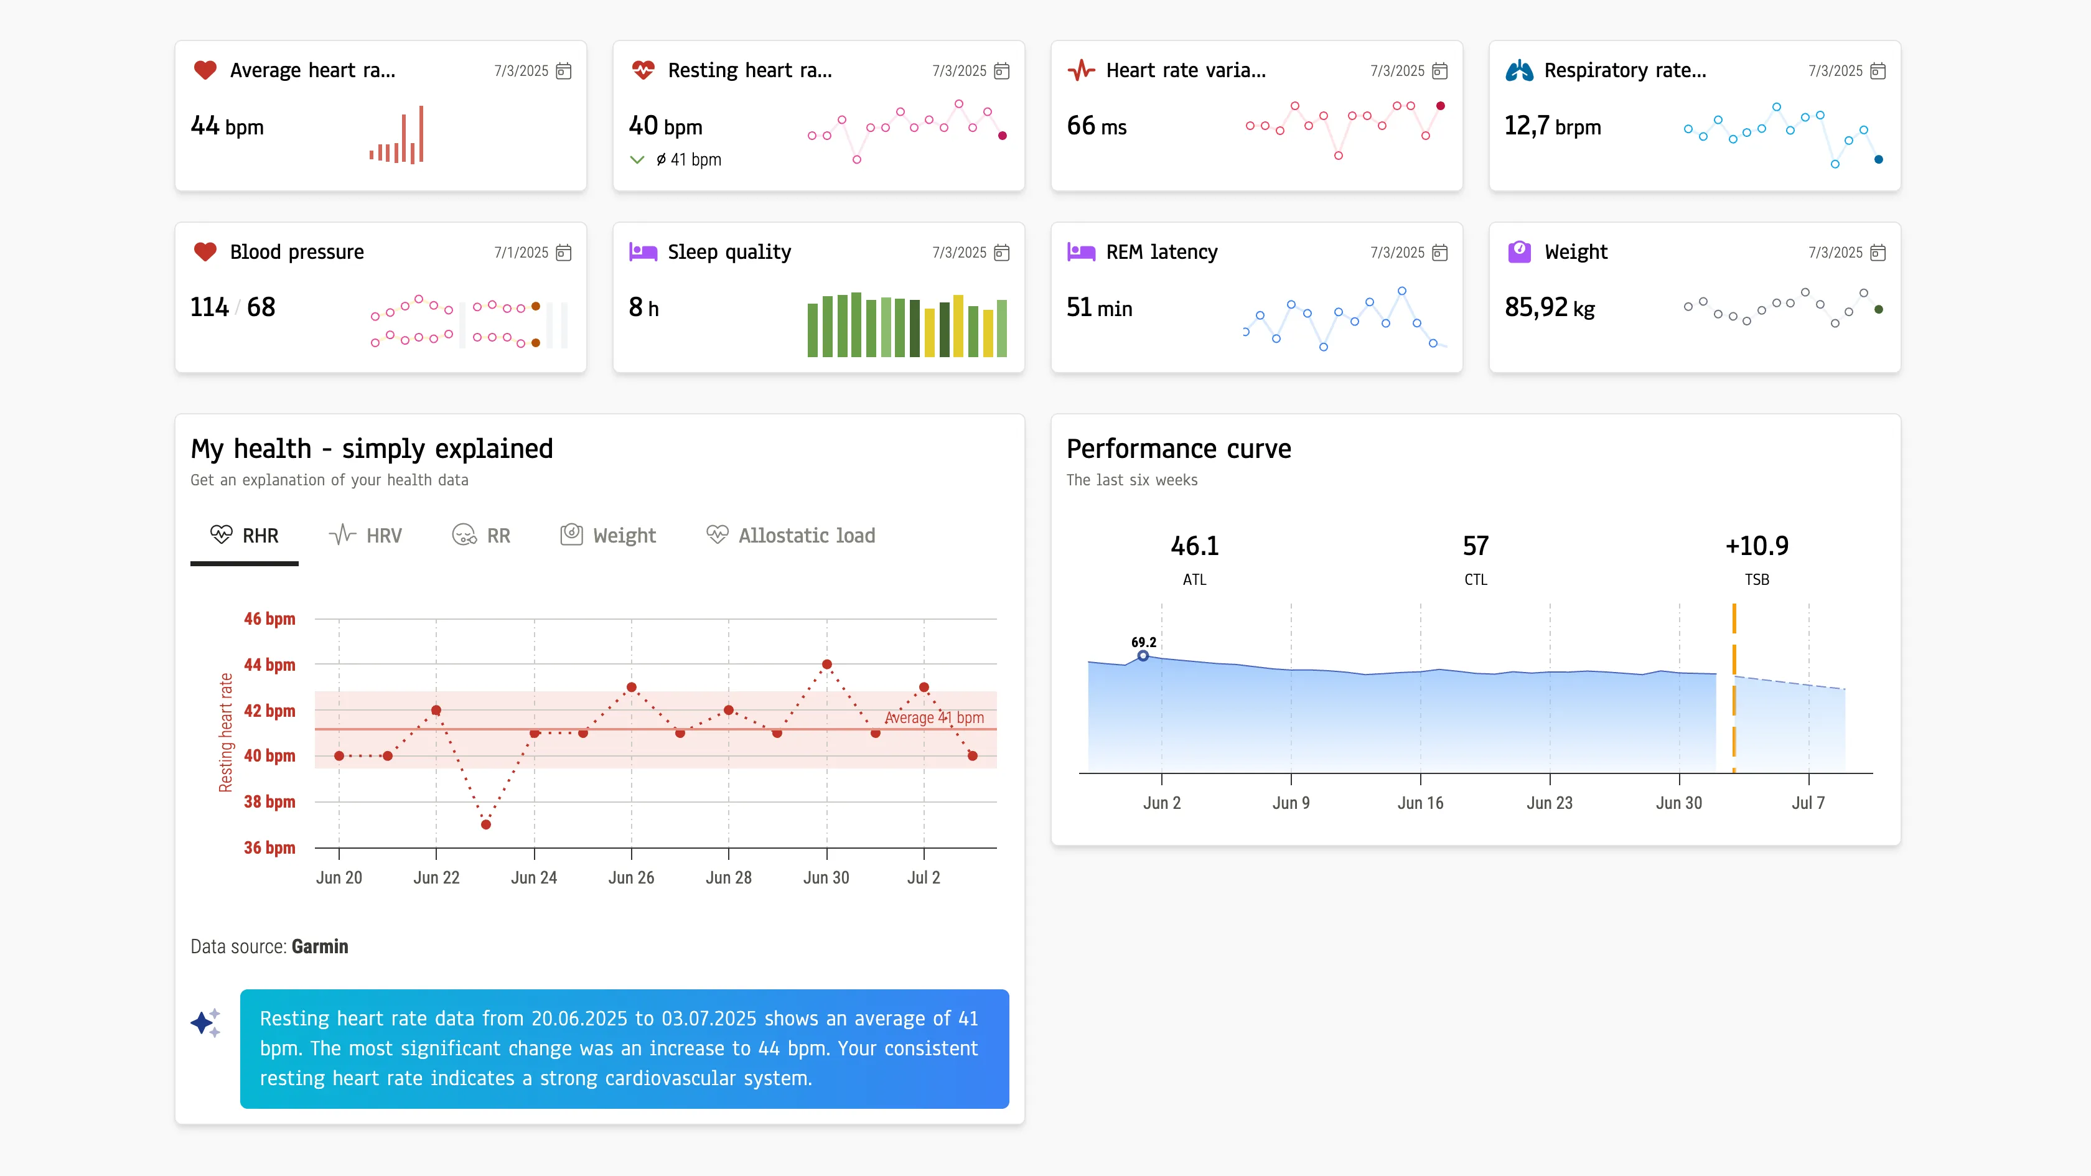Open calendar on Heart rate variability card

click(x=1439, y=72)
